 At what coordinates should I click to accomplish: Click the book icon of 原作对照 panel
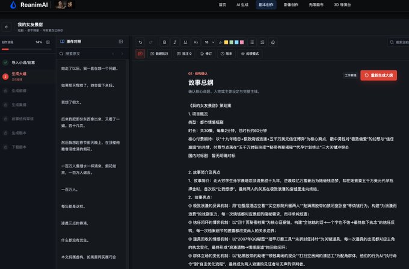[x=63, y=42]
